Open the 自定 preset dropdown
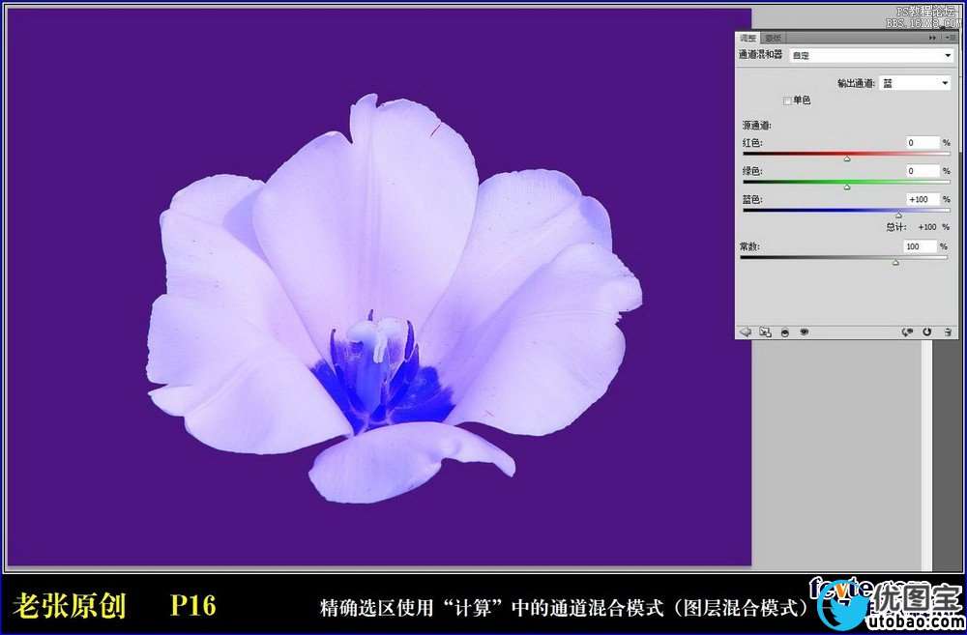Screen dimensions: 967x635 (871, 56)
